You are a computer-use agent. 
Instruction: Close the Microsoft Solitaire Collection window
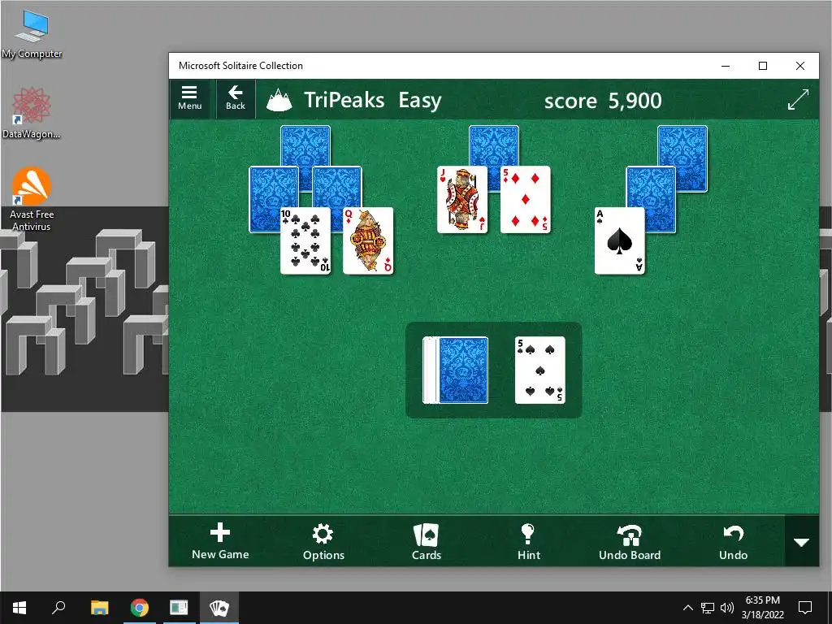[800, 66]
